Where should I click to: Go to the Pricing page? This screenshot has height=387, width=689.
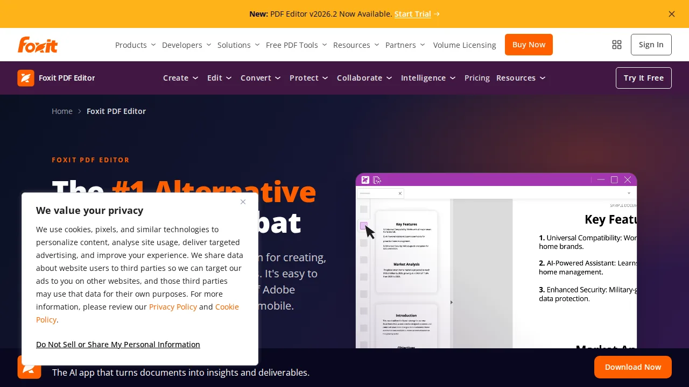pyautogui.click(x=477, y=78)
